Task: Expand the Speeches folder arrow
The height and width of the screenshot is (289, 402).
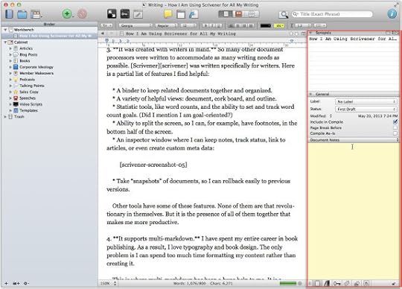Action: (x=10, y=98)
